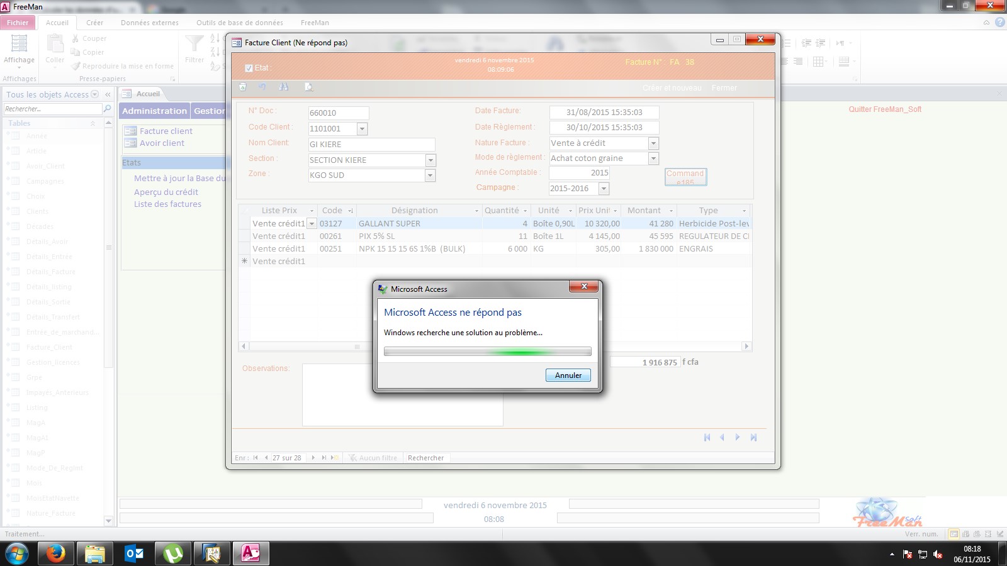1007x566 pixels.
Task: Switch to Design view icon in status bar
Action: (x=999, y=534)
